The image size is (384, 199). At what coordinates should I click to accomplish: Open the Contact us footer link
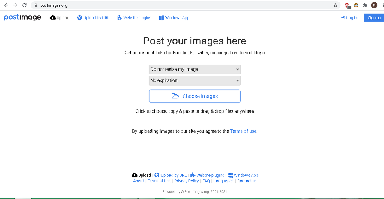[247, 181]
